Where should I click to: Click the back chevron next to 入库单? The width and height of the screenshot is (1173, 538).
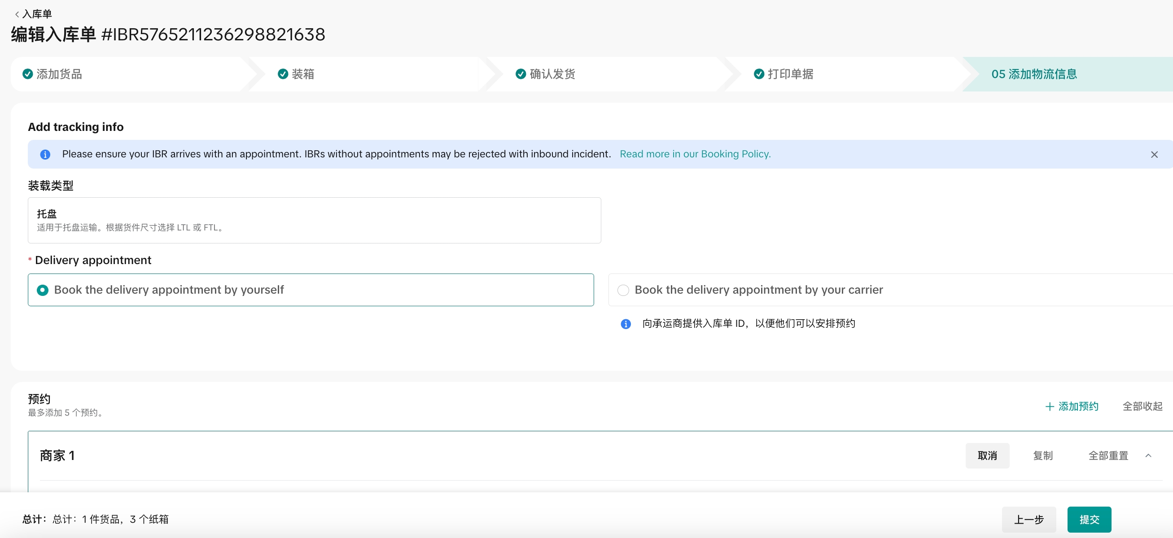click(x=17, y=14)
